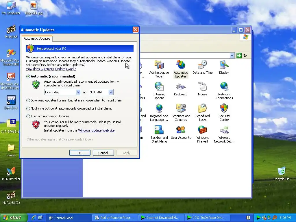Open Taskbar and Start Menu icon

159,134
